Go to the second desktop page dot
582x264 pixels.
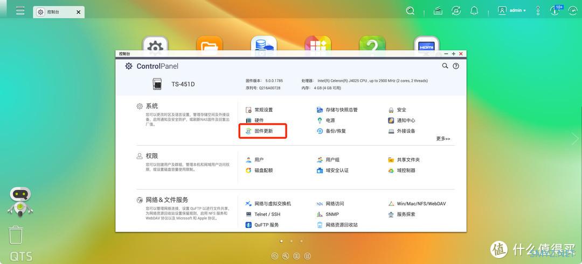[x=292, y=241]
